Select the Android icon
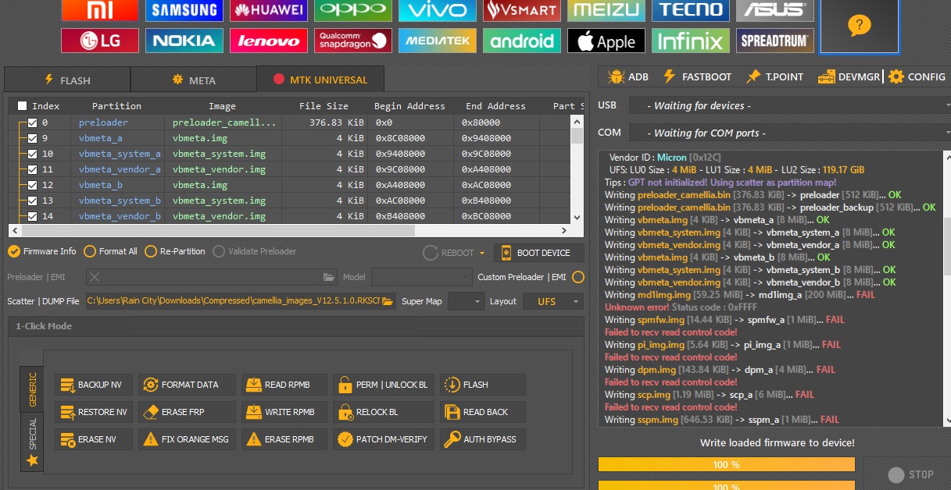The height and width of the screenshot is (490, 951). tap(522, 41)
